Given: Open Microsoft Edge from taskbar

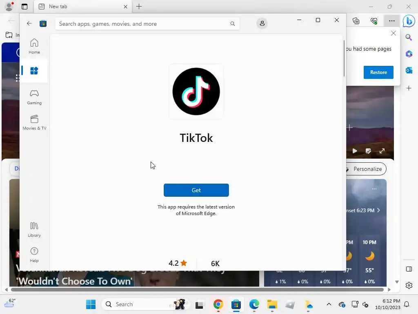Looking at the screenshot, I should click(x=254, y=304).
